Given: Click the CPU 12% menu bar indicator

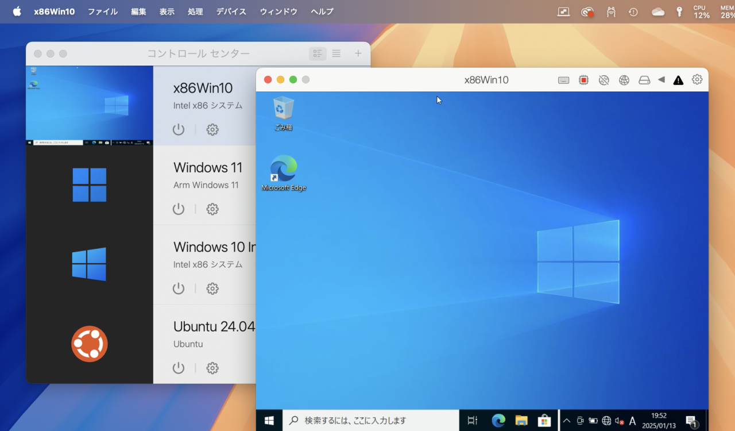Looking at the screenshot, I should (x=701, y=11).
